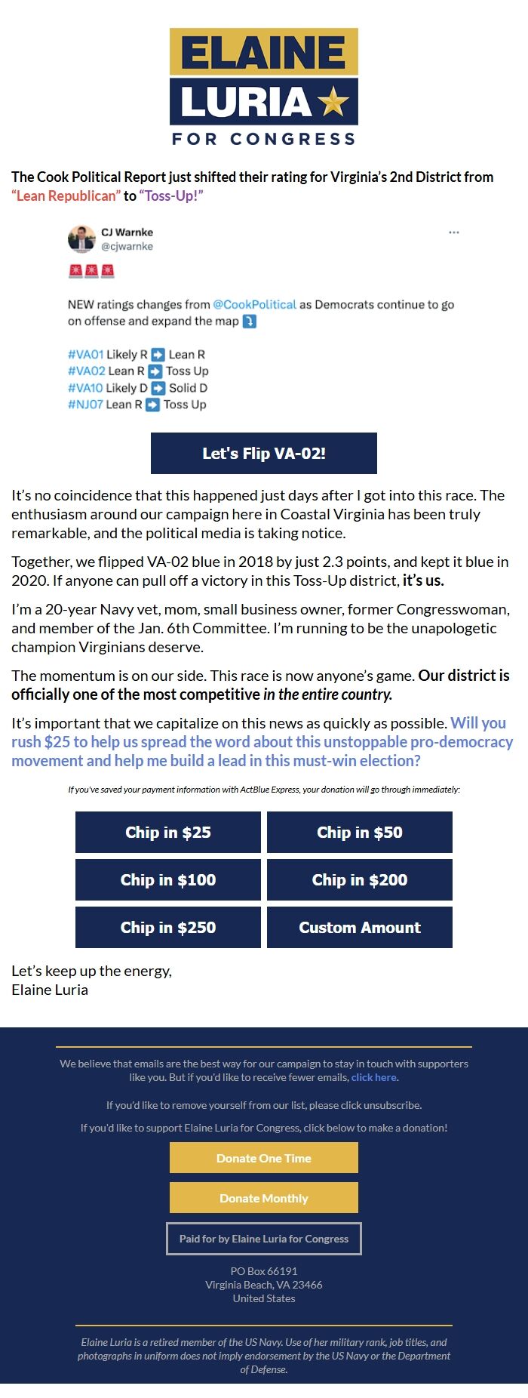Chip in $200 to the campaign
This screenshot has width=528, height=1398.
(359, 879)
